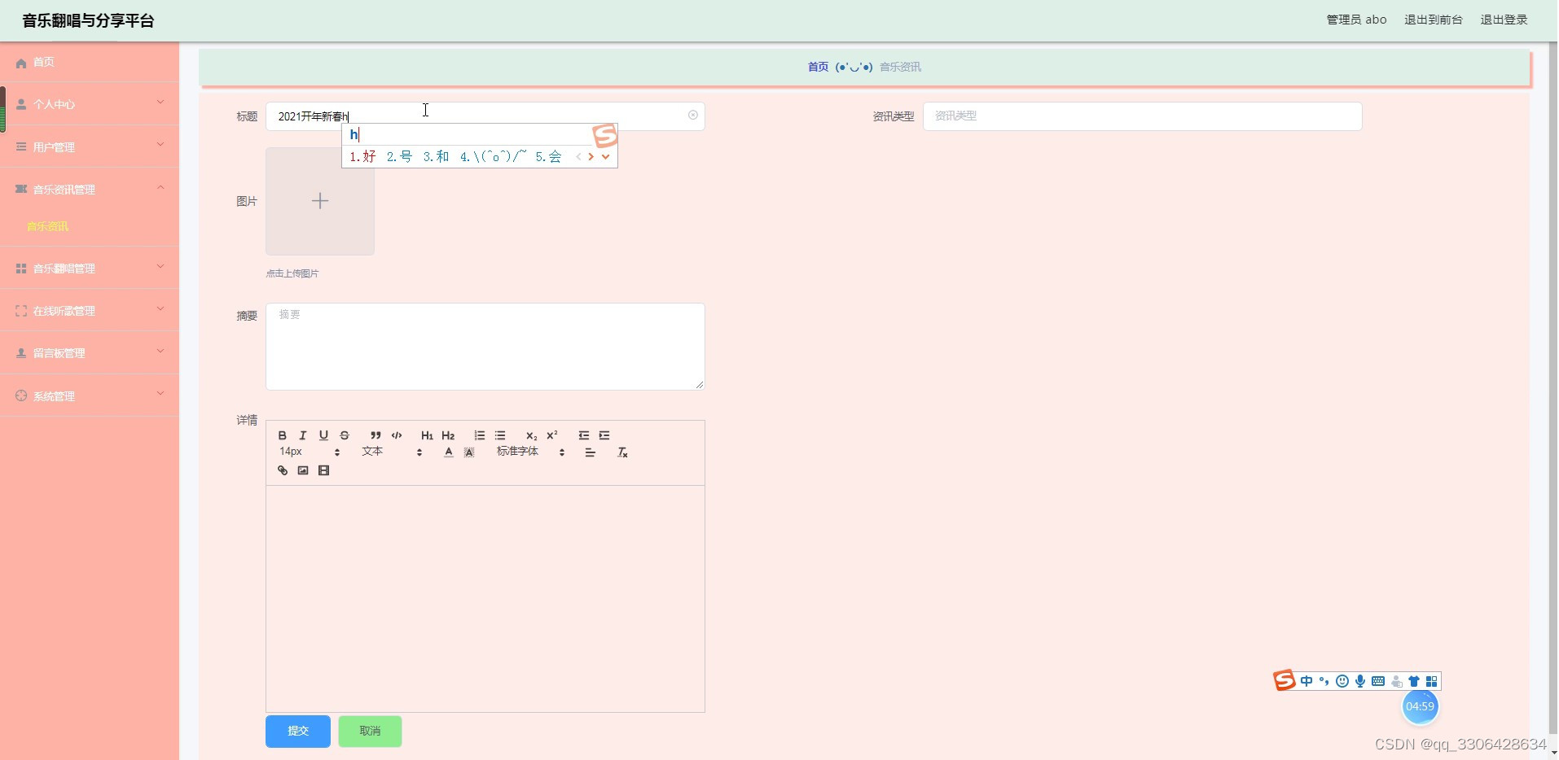Click the image upload plus box
Viewport: 1559px width, 760px height.
tap(320, 201)
